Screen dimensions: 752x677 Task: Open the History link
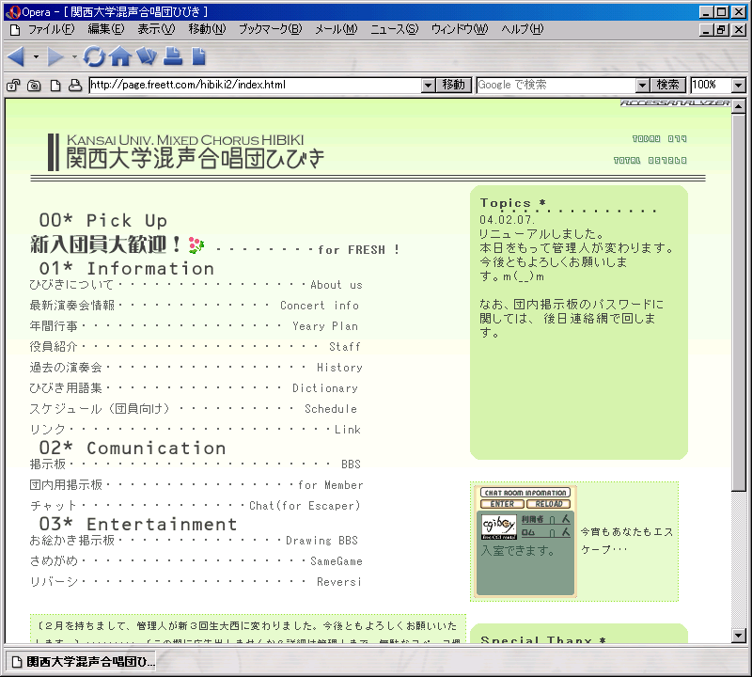(x=339, y=368)
